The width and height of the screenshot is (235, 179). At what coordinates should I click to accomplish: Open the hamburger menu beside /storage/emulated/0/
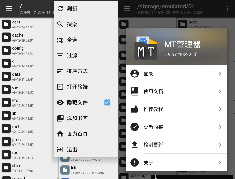click(x=127, y=8)
